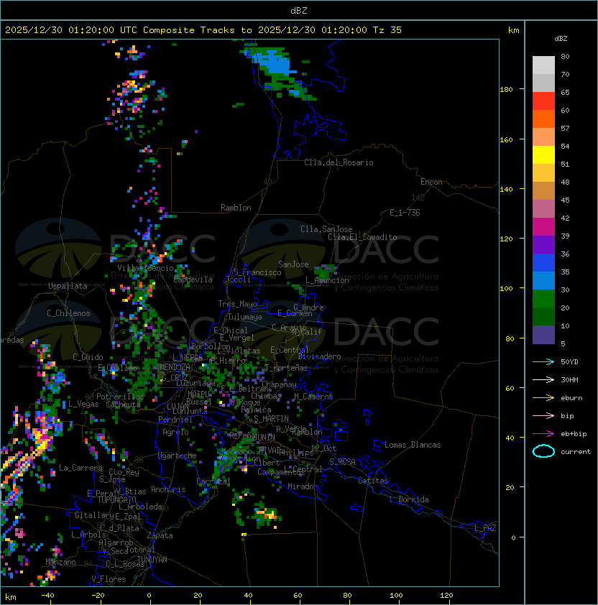Click the 80 dBZ light gray swatch
Image resolution: width=598 pixels, height=605 pixels.
coord(543,65)
